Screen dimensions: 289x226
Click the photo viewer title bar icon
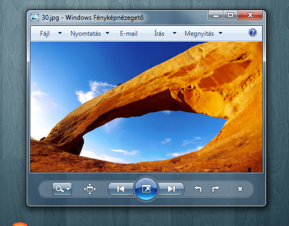pyautogui.click(x=35, y=18)
